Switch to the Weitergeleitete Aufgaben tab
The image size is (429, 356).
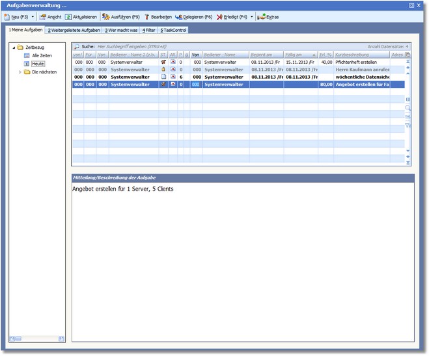tap(73, 30)
